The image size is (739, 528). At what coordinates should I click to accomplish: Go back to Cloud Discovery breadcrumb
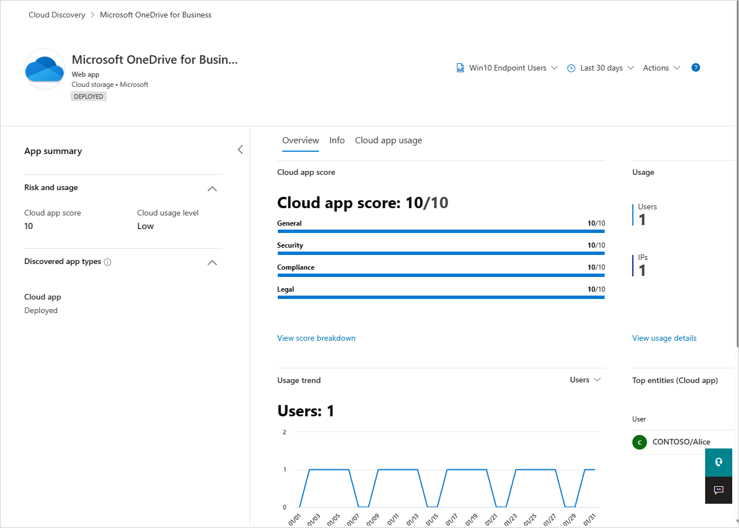point(57,15)
